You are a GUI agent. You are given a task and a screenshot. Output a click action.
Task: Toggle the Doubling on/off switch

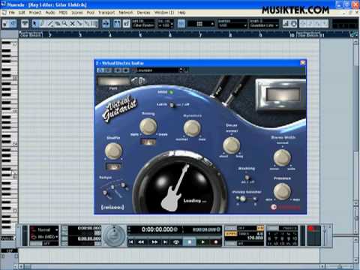247,178
